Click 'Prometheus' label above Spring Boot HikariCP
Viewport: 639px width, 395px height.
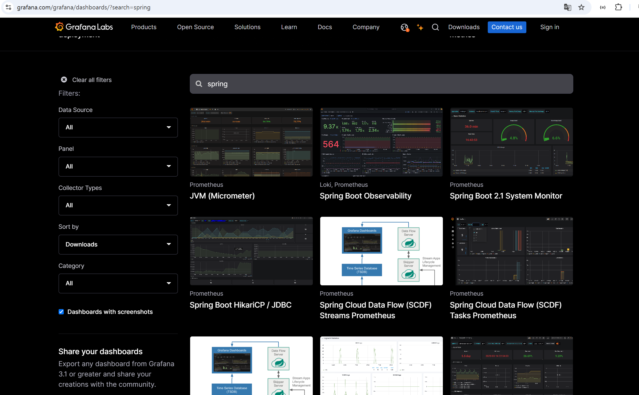[206, 294]
